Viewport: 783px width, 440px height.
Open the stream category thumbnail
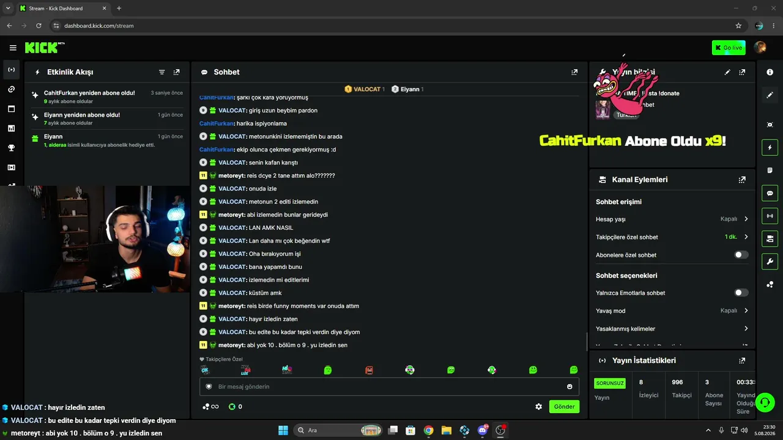pyautogui.click(x=603, y=109)
